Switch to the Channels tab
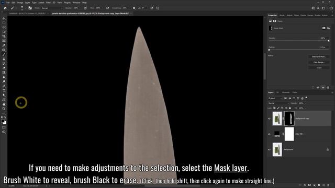Image resolution: width=335 pixels, height=188 pixels. point(286,92)
